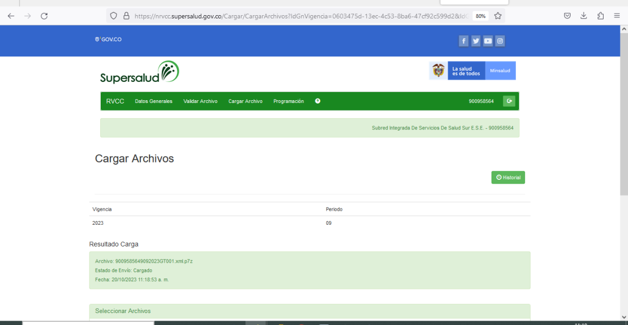Image resolution: width=628 pixels, height=325 pixels.
Task: Click the 900958564 user number
Action: pyautogui.click(x=481, y=101)
